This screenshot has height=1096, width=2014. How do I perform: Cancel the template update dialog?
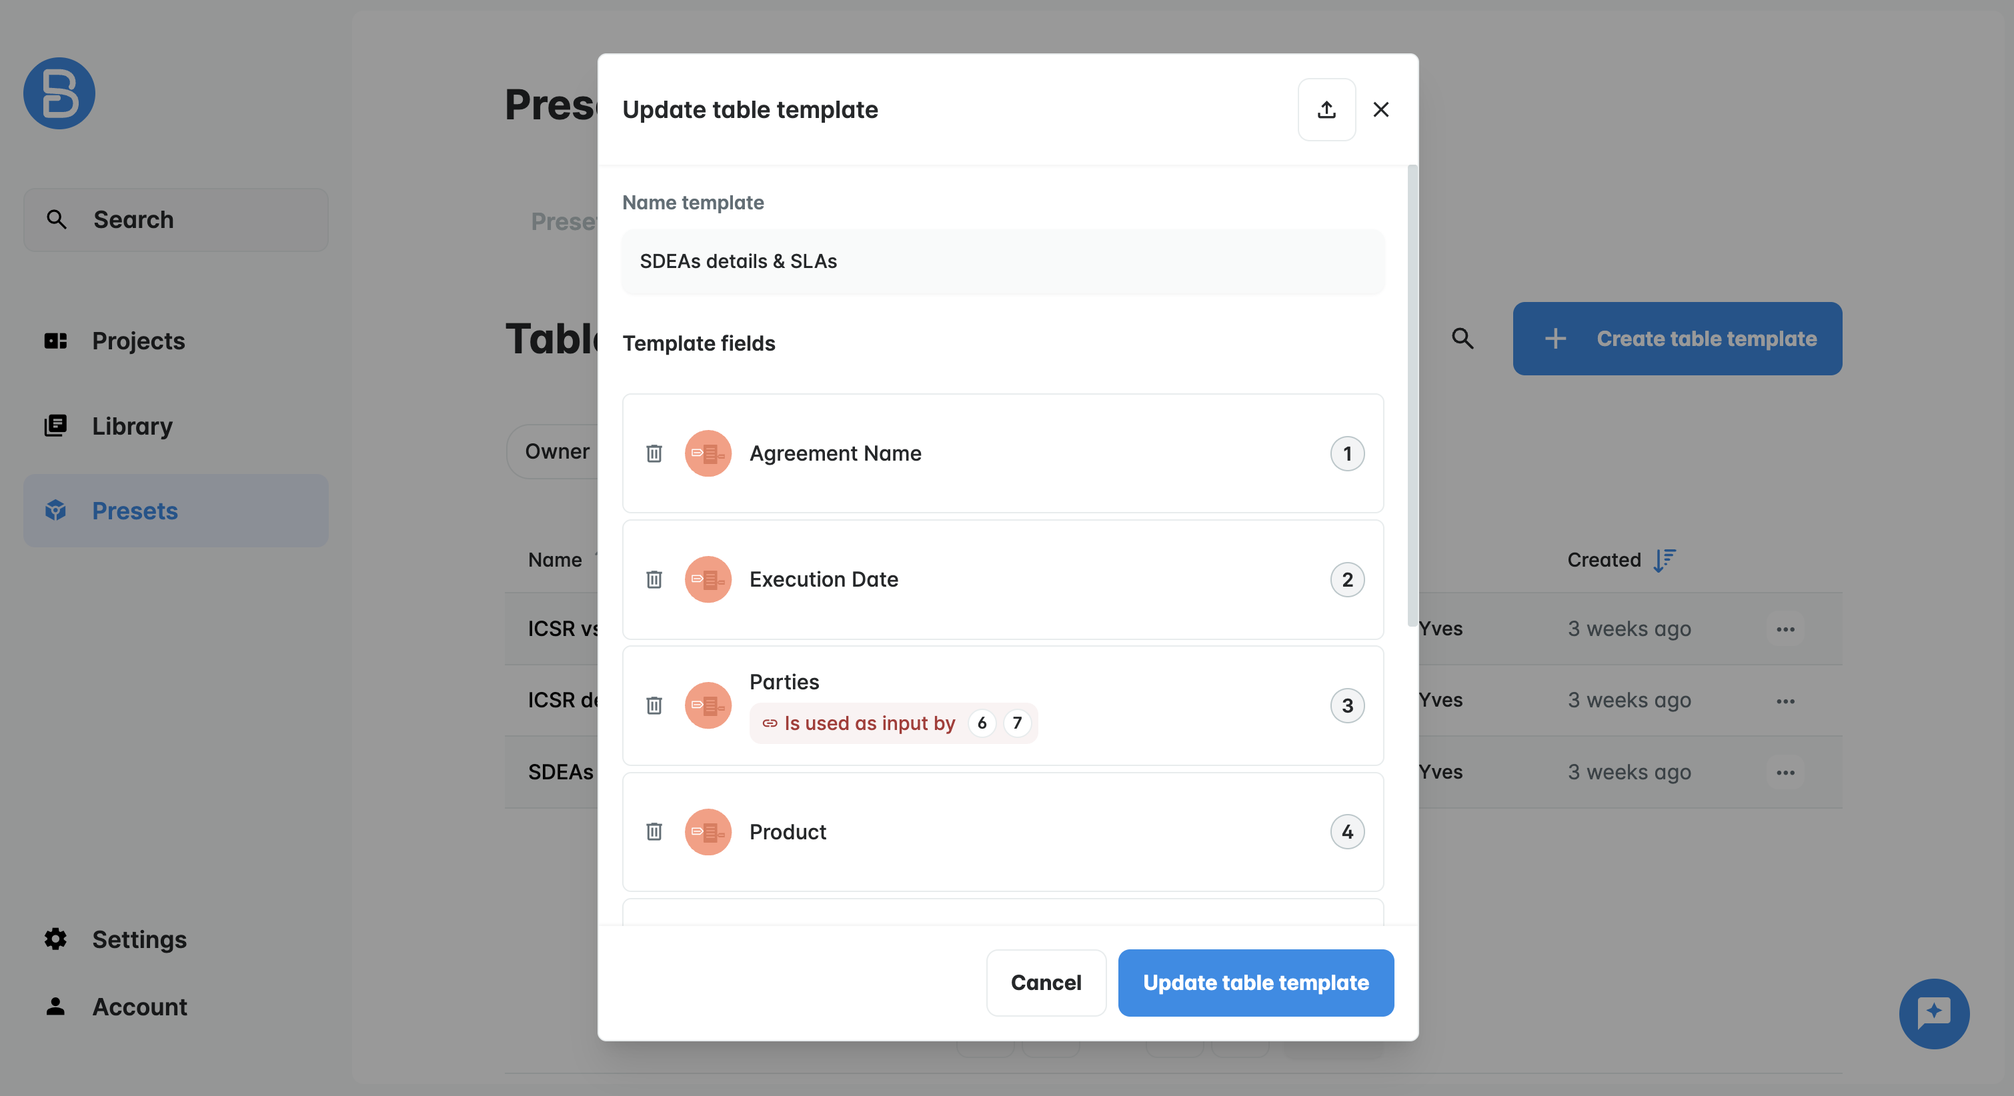coord(1045,983)
